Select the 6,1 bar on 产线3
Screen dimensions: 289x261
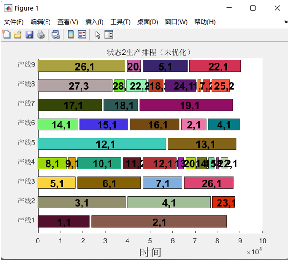coord(109,183)
